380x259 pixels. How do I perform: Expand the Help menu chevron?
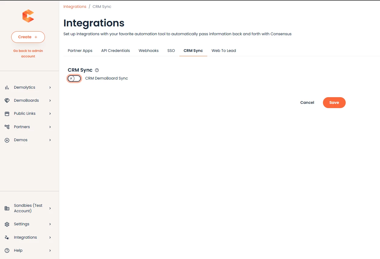pyautogui.click(x=50, y=250)
